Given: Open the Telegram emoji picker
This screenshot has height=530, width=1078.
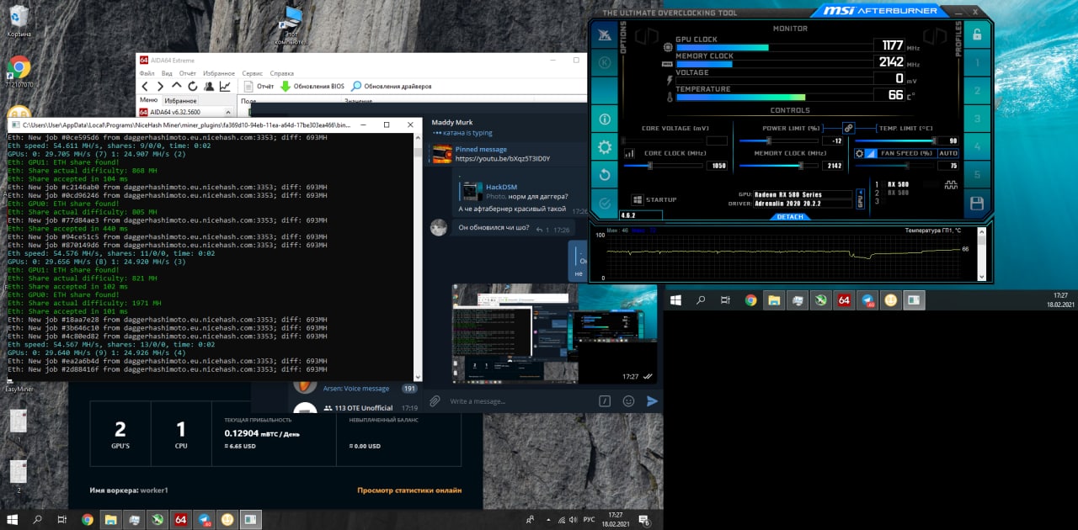Looking at the screenshot, I should point(628,401).
